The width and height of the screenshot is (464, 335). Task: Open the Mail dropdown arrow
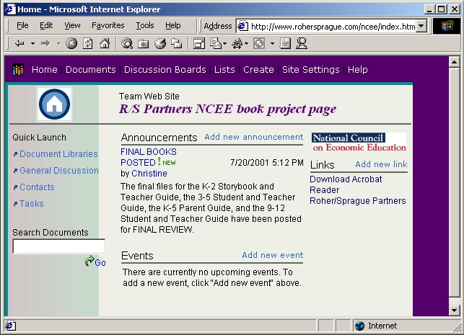point(225,44)
